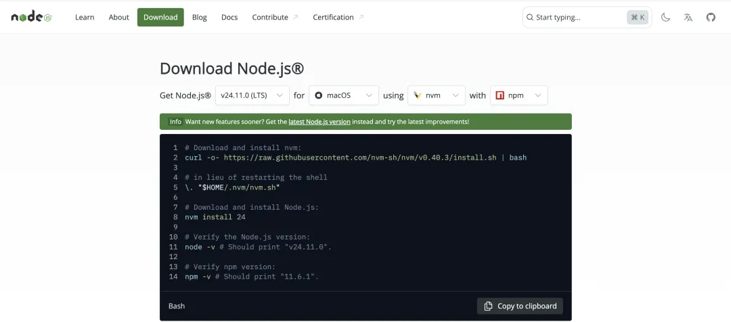Open the About nav item
The height and width of the screenshot is (322, 731).
[x=118, y=17]
